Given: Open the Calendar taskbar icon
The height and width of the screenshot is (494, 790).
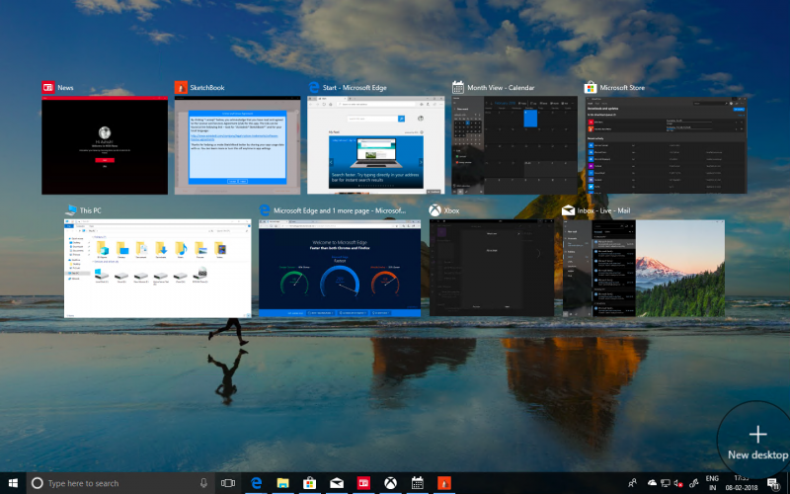Looking at the screenshot, I should [418, 483].
